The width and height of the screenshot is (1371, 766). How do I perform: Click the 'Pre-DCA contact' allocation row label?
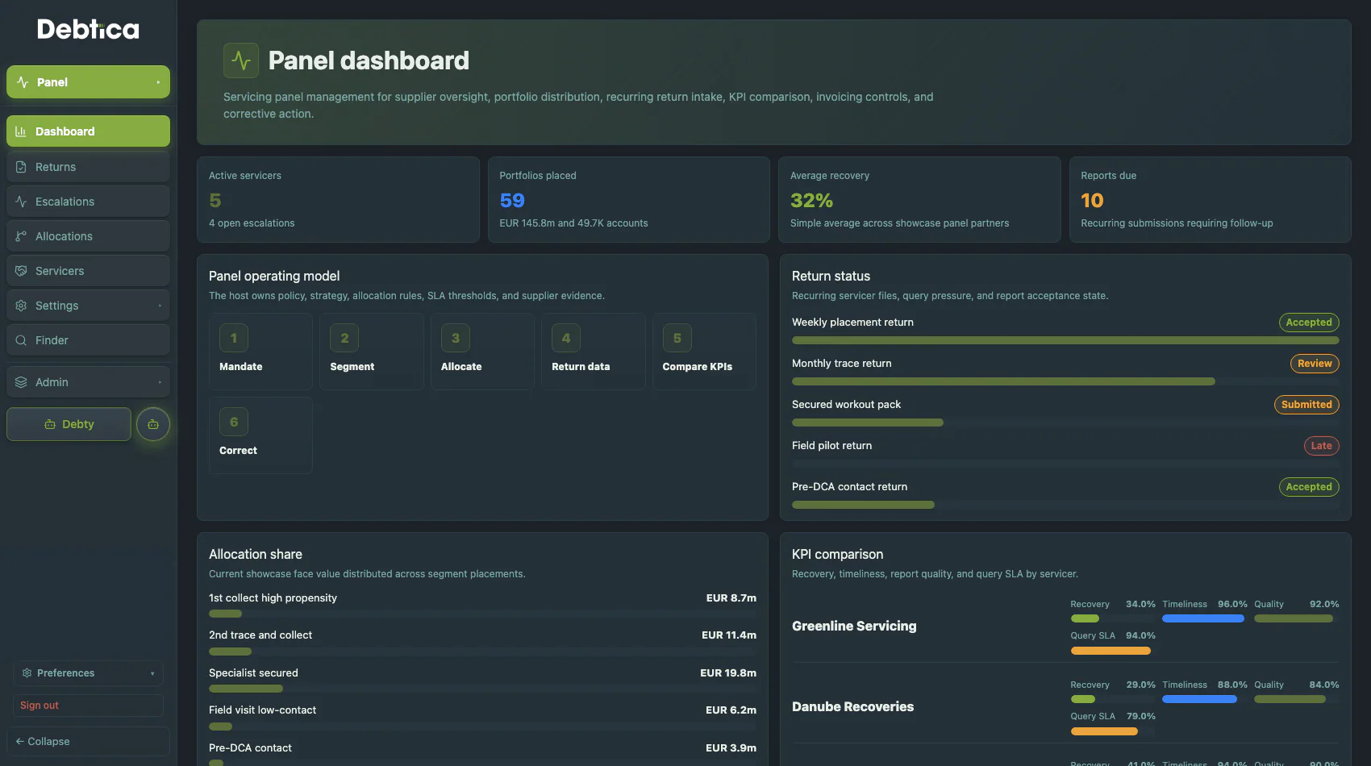coord(250,748)
